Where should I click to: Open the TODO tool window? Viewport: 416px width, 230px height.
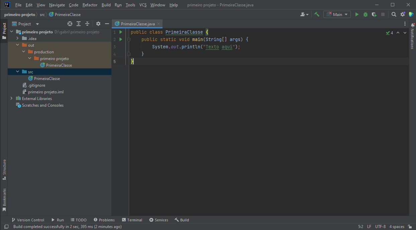coord(79,220)
